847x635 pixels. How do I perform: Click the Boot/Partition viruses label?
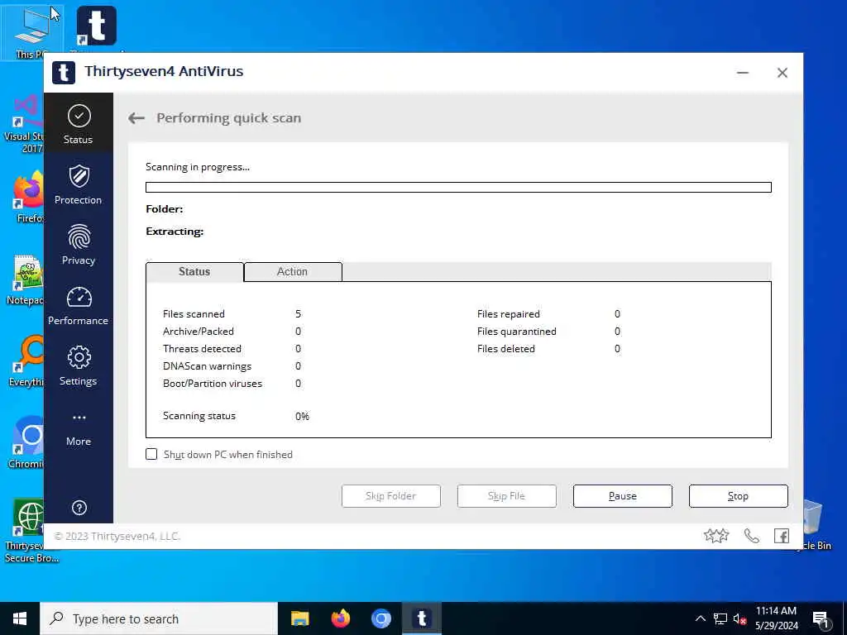pos(213,384)
